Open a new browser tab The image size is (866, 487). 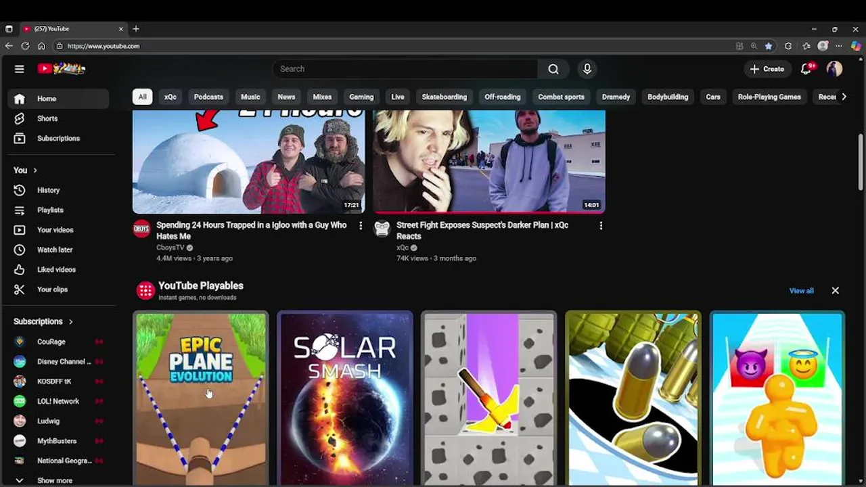tap(136, 28)
